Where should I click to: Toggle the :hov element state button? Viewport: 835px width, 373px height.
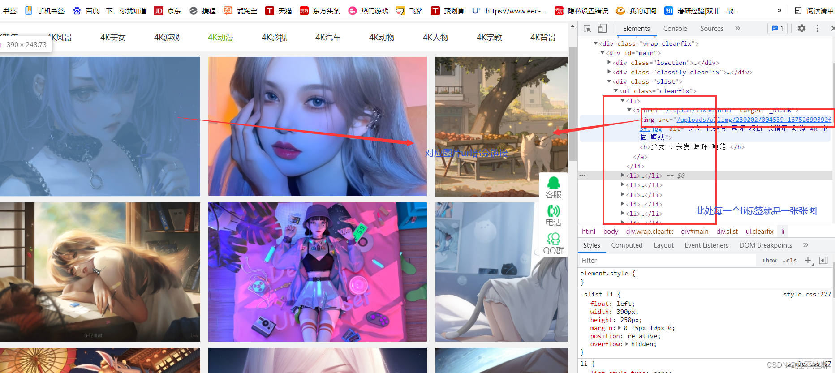click(770, 260)
